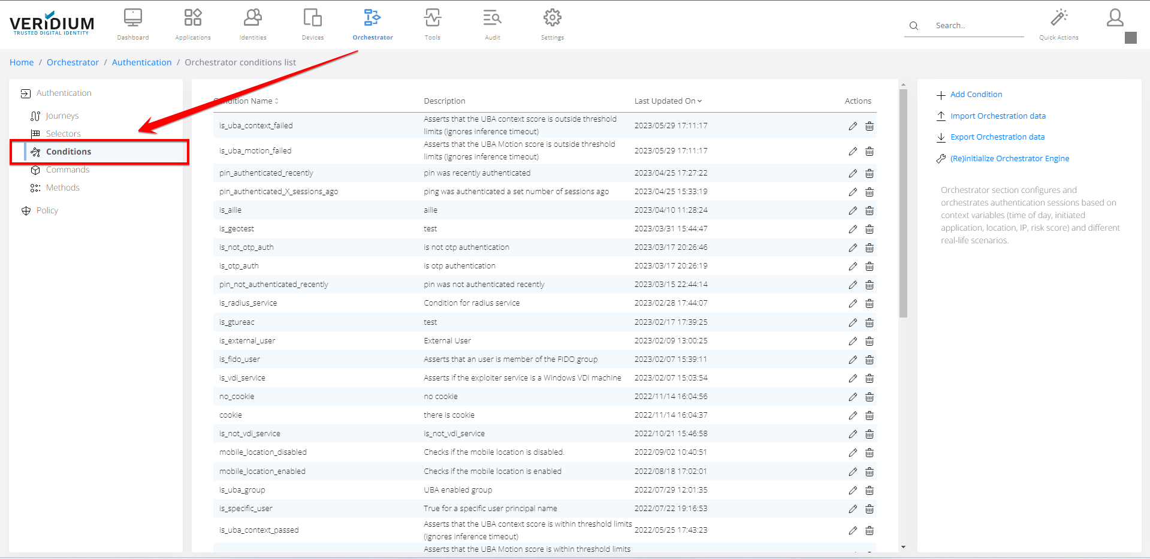Go to the Identities section icon
1150x559 pixels.
tap(252, 19)
